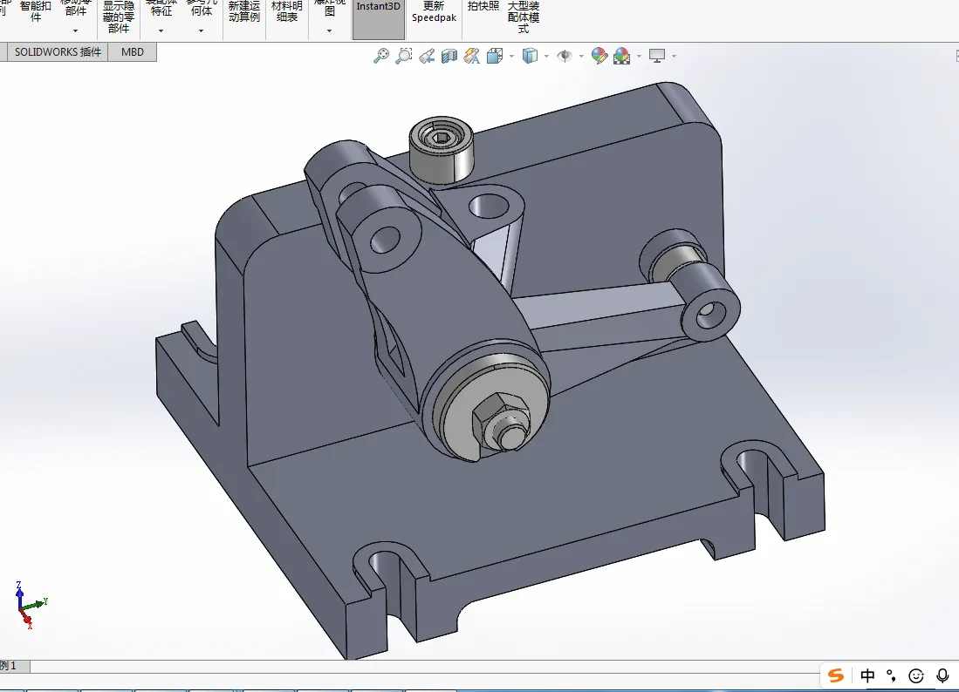Switch to the SOLIDWORKS 插件 tab

coord(58,52)
